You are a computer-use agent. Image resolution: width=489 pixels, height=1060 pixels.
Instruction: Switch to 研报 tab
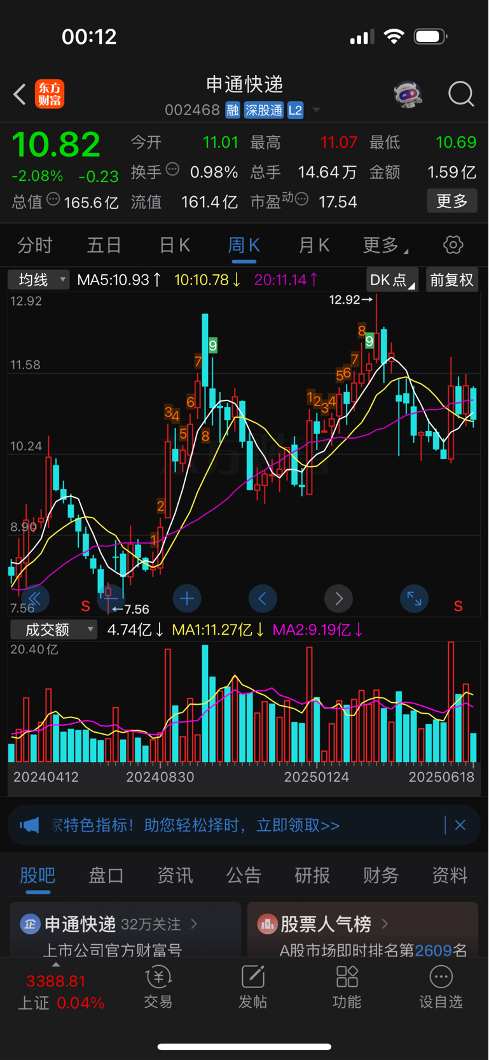(x=312, y=875)
